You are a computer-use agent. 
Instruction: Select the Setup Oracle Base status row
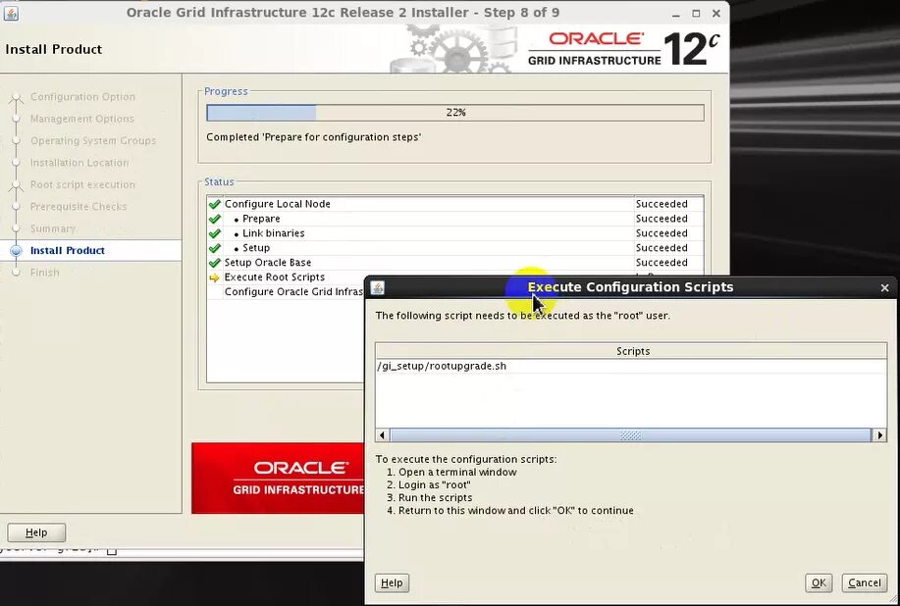pyautogui.click(x=455, y=263)
